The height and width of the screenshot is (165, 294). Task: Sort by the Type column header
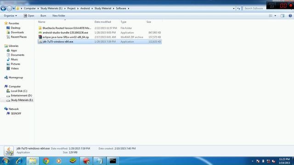(132, 22)
